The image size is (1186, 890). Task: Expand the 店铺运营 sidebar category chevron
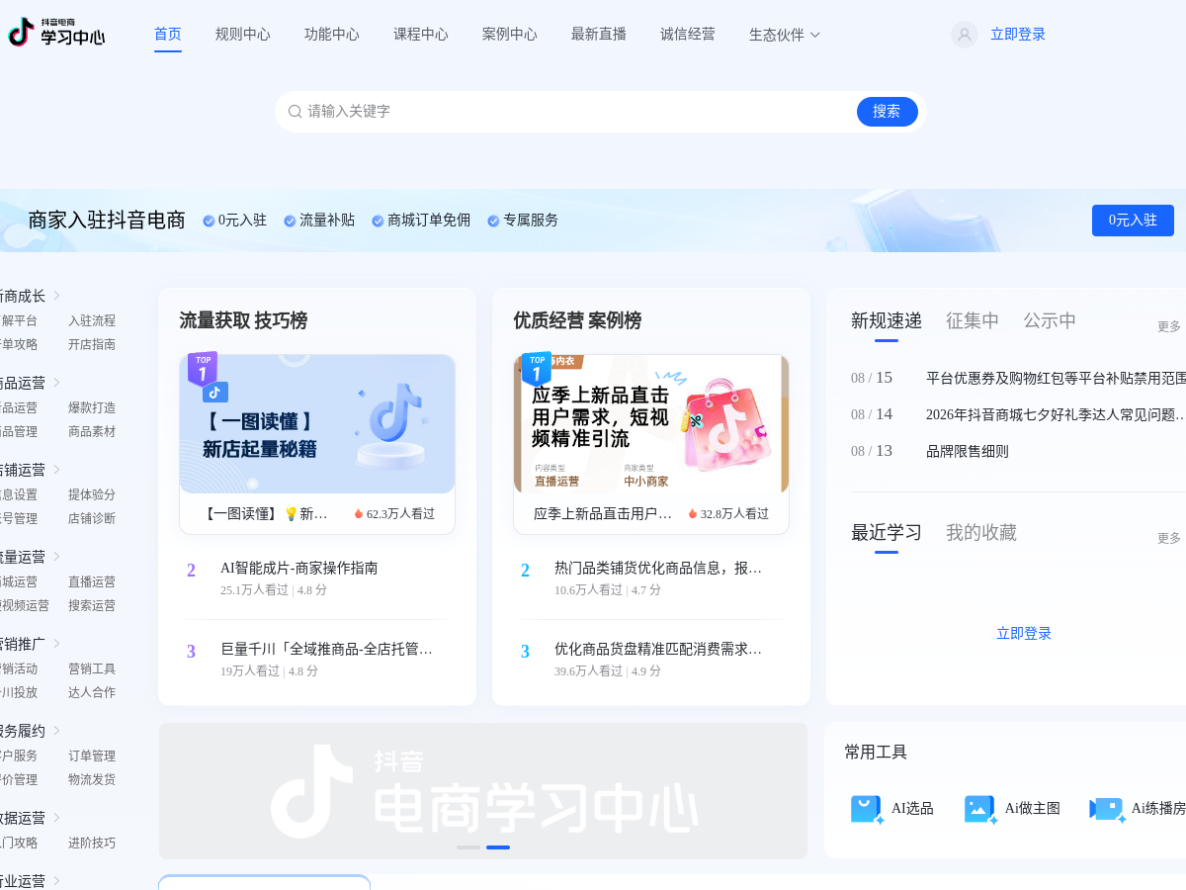tap(56, 469)
